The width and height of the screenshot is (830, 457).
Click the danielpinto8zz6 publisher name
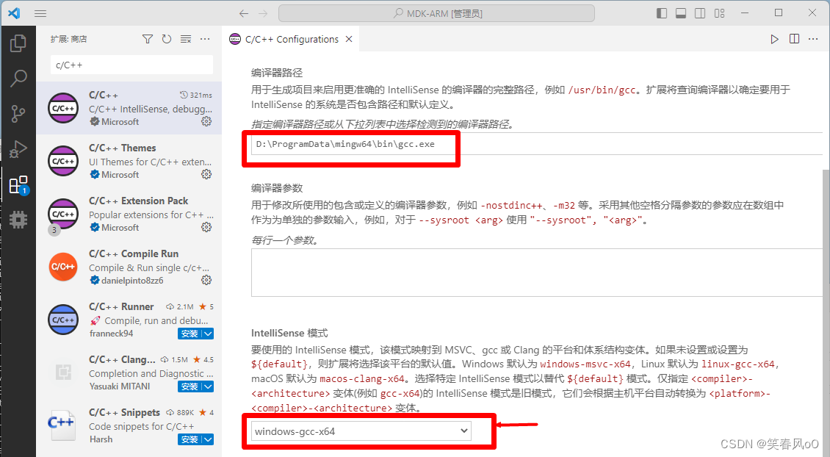point(132,281)
